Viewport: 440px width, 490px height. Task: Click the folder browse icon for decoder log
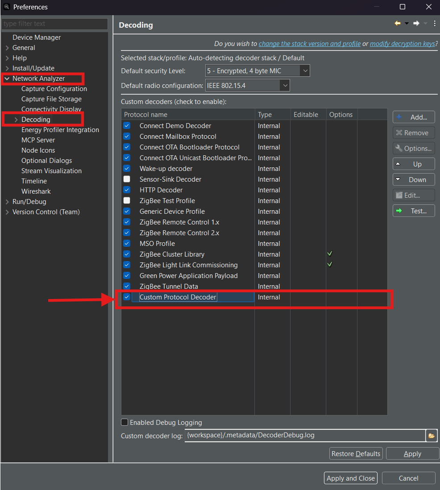click(431, 436)
